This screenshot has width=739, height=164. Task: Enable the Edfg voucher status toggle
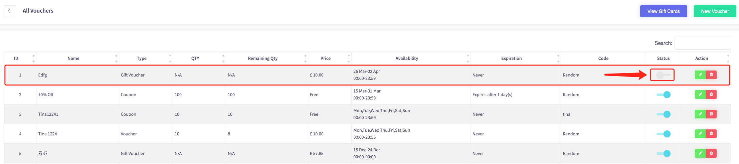coord(663,75)
